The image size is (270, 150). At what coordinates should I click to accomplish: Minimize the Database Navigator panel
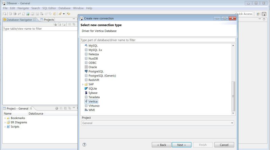[x=74, y=19]
